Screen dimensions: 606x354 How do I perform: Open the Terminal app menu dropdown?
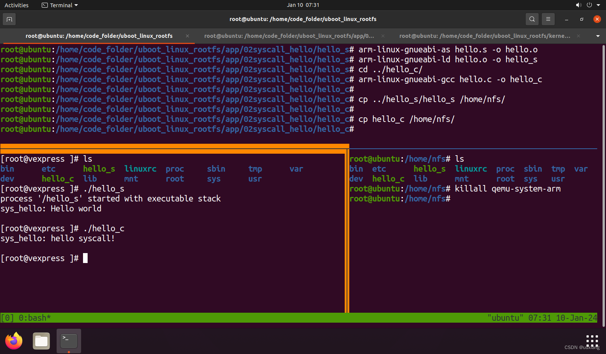click(60, 5)
